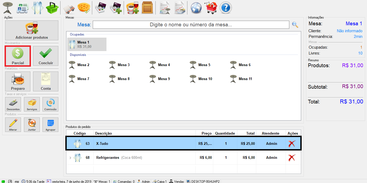Select Mesa 5 from available tables
The image size is (367, 183).
click(201, 65)
